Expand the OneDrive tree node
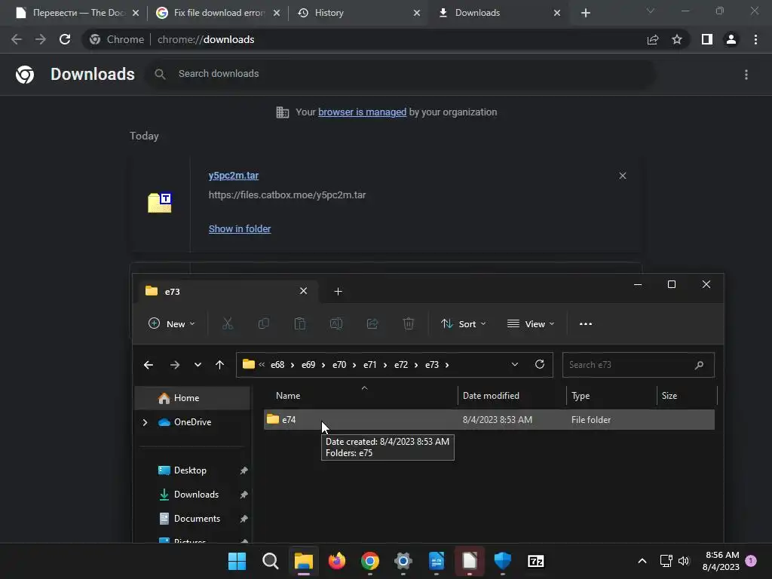Viewport: 772px width, 579px height. (x=145, y=422)
